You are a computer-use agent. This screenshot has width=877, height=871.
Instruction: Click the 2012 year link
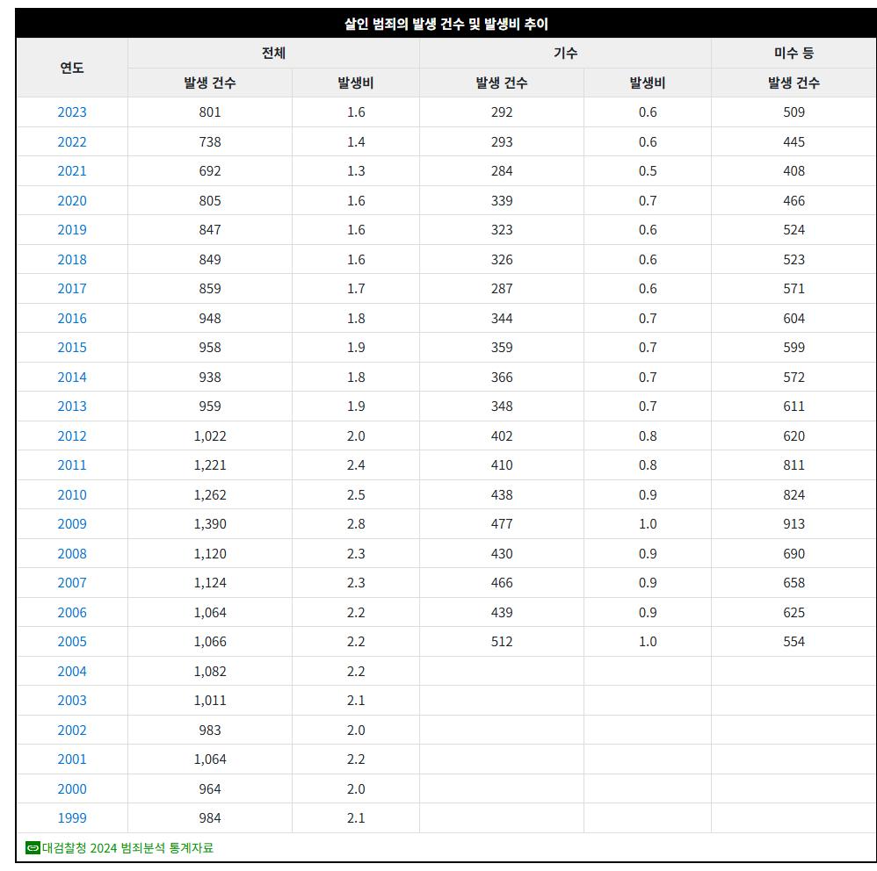pyautogui.click(x=72, y=436)
